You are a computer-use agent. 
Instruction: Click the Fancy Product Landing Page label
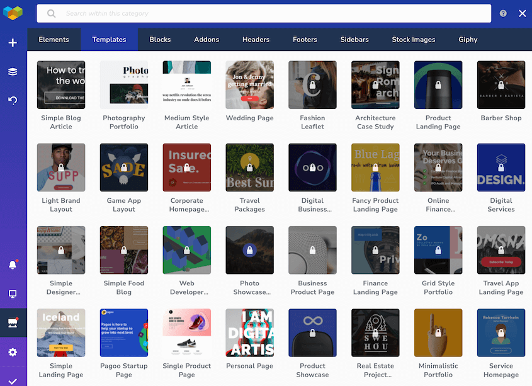coord(375,205)
